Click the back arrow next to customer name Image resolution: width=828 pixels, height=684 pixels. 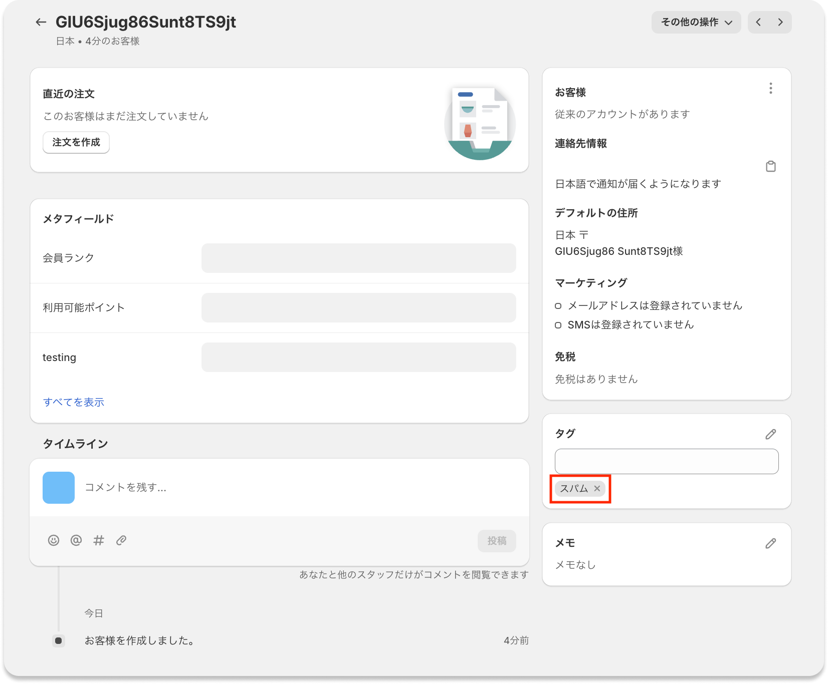click(x=41, y=22)
